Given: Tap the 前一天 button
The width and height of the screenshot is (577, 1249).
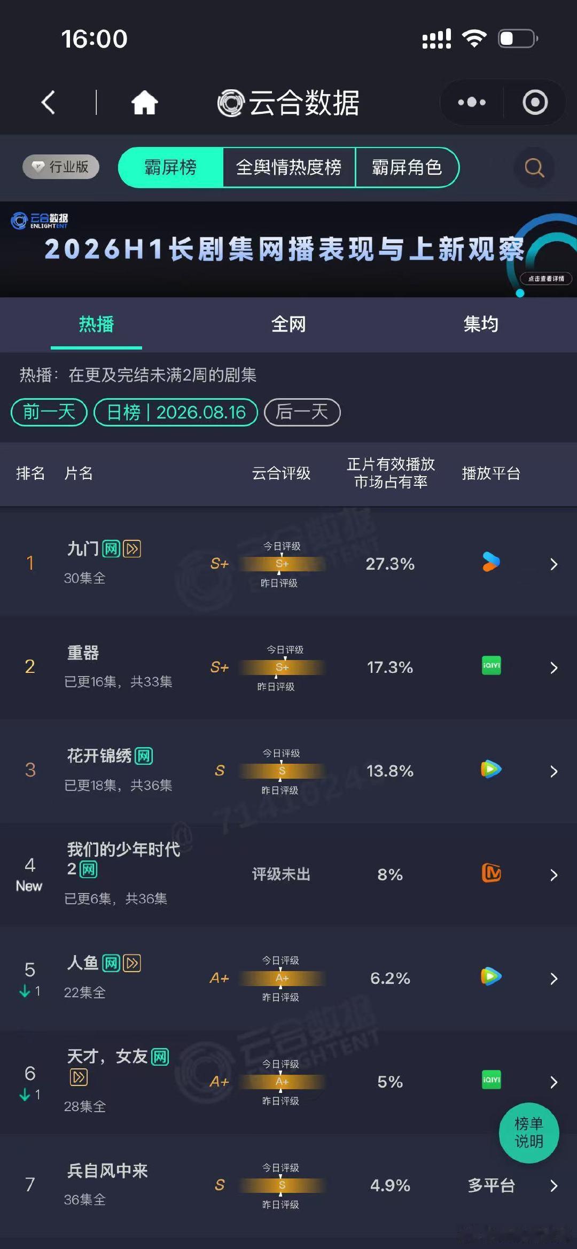Looking at the screenshot, I should click(49, 412).
